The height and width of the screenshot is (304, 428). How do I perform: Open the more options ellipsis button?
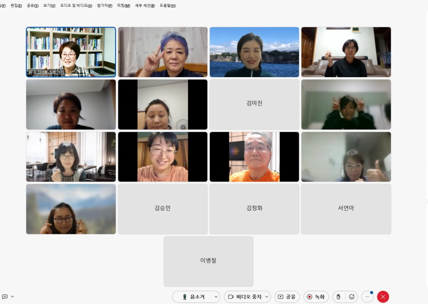tap(367, 297)
